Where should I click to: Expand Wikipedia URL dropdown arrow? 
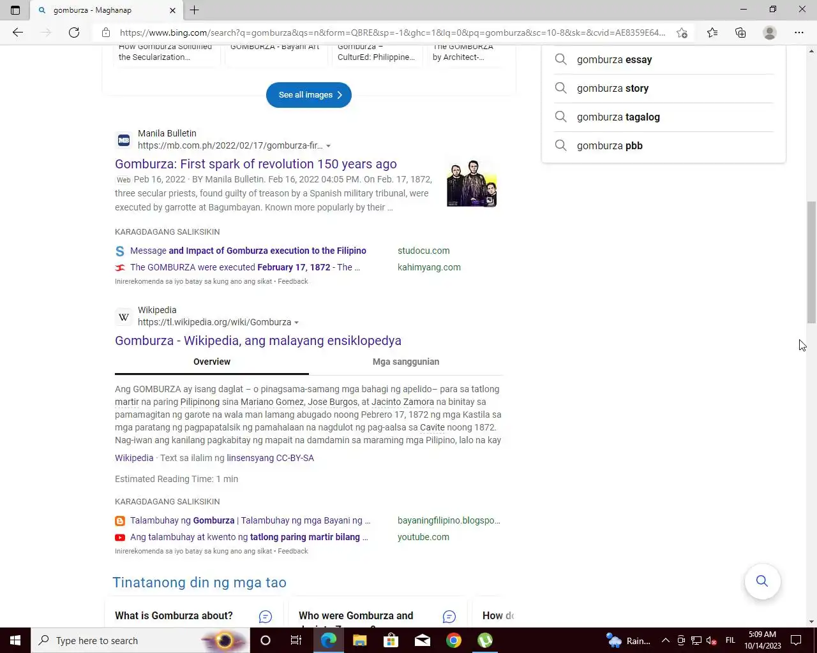[296, 323]
